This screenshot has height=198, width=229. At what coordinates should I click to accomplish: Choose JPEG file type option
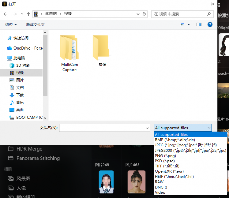click(x=191, y=145)
